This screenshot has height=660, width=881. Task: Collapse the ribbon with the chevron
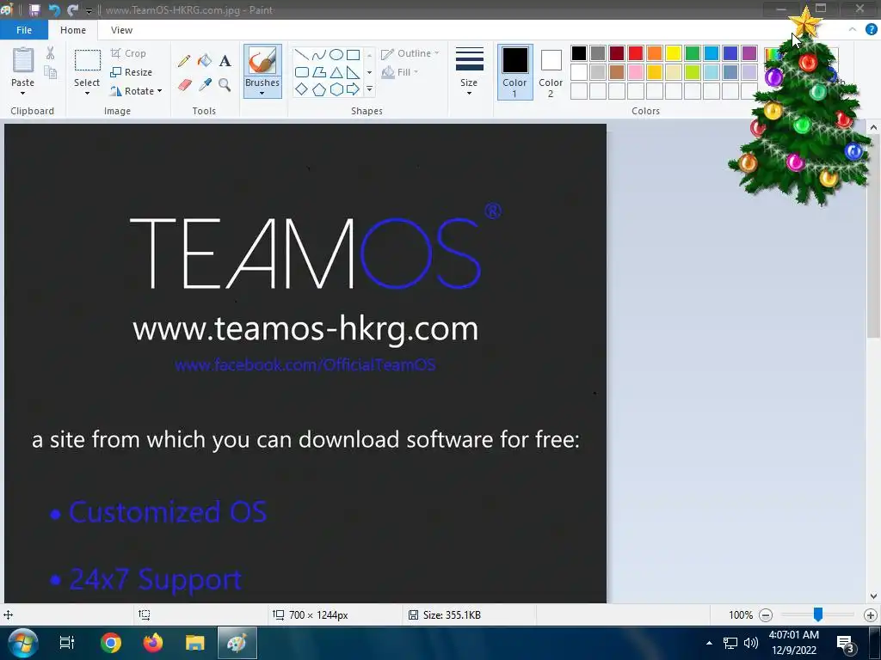pyautogui.click(x=853, y=30)
